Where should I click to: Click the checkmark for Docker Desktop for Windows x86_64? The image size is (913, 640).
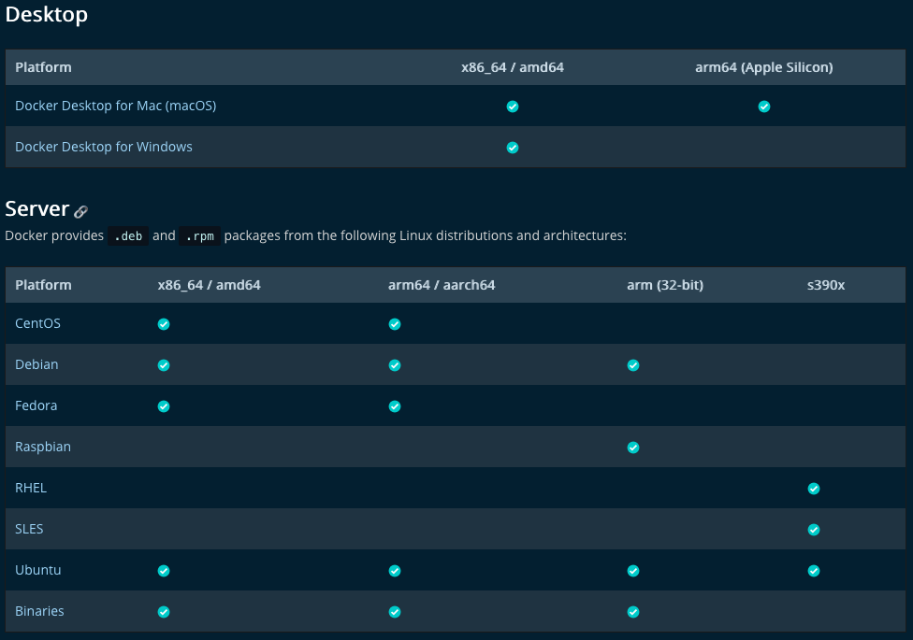pos(513,148)
